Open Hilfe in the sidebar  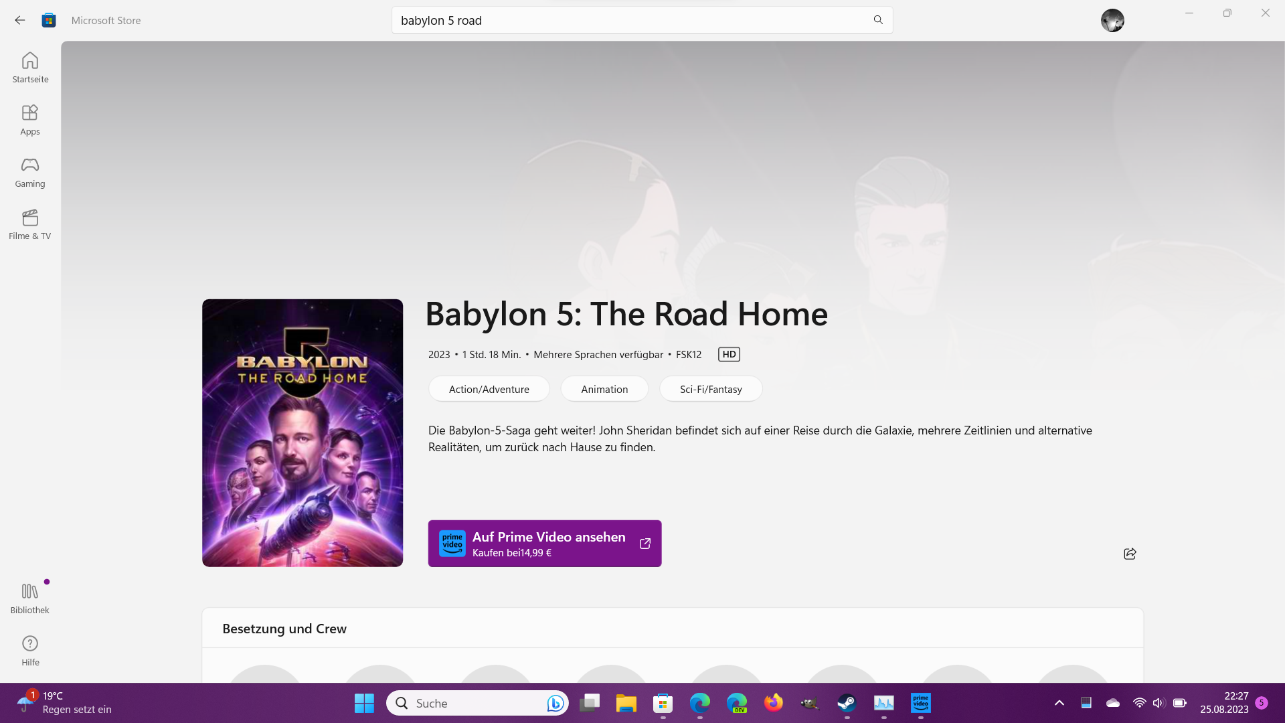click(x=30, y=651)
